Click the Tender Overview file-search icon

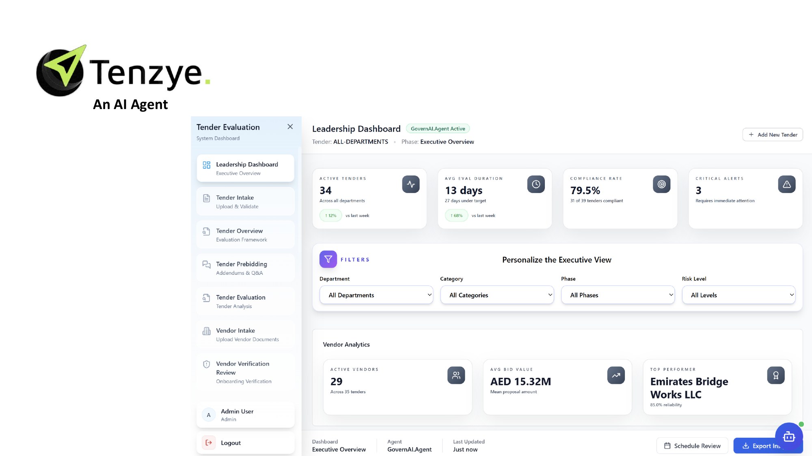[206, 231]
